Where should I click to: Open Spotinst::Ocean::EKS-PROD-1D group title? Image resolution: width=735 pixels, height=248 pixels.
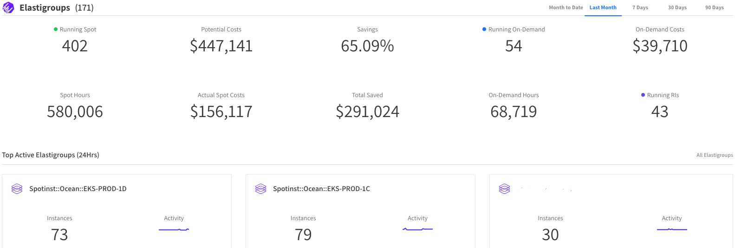tap(78, 189)
